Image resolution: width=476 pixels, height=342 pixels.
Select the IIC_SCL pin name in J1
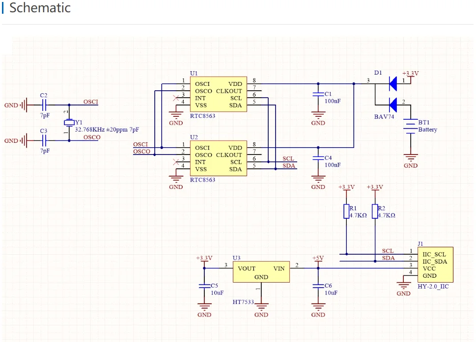[434, 254]
